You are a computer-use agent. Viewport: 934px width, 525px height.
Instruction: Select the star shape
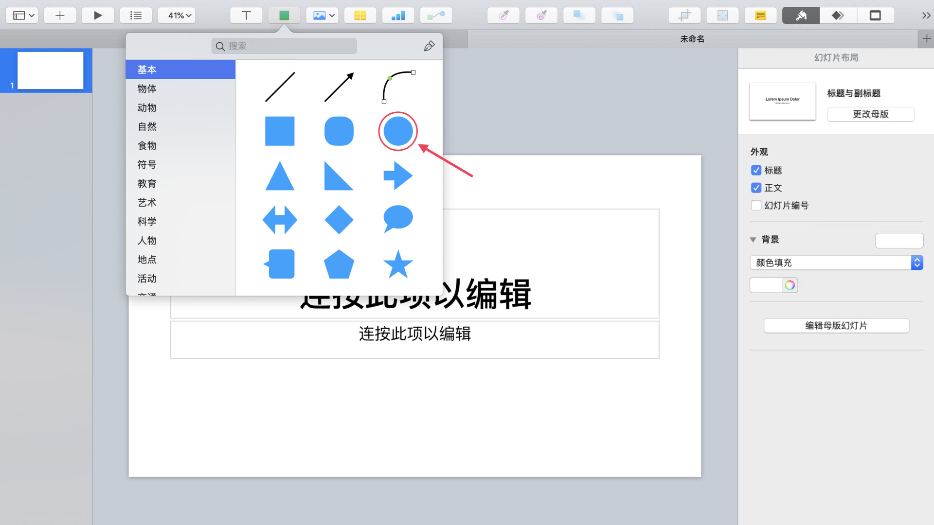398,264
